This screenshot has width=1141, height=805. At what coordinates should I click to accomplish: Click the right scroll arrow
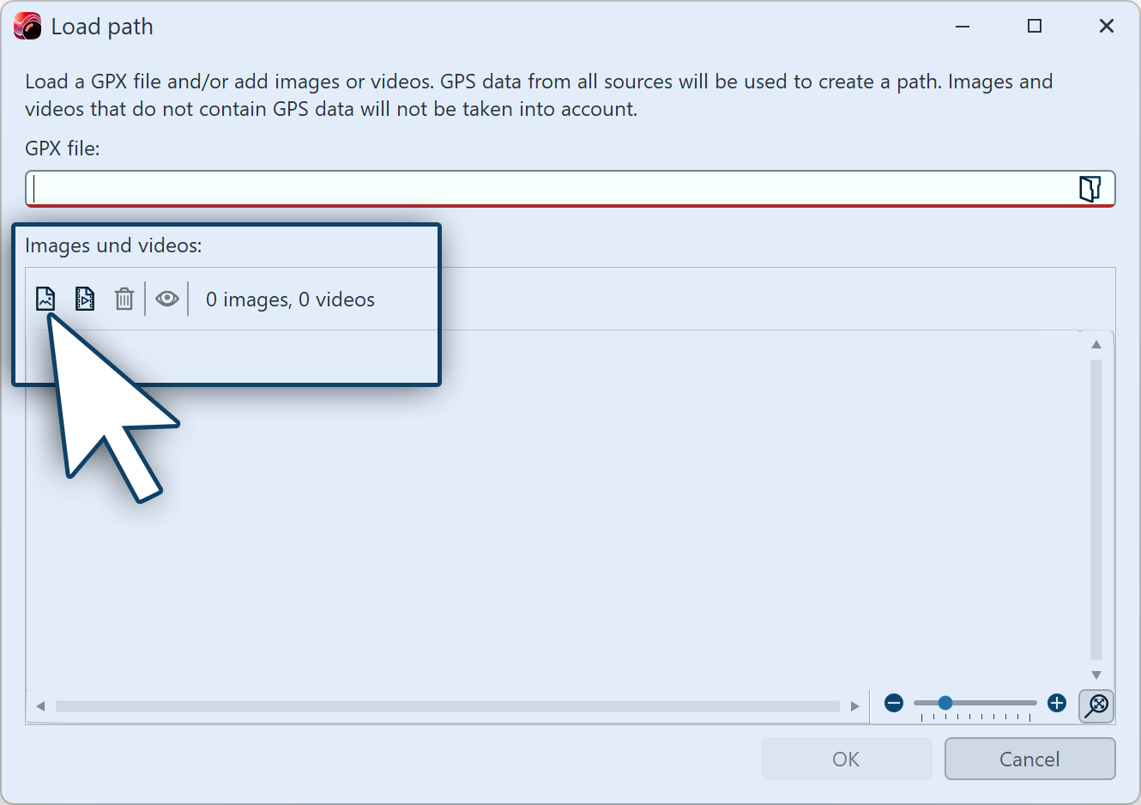(x=854, y=705)
